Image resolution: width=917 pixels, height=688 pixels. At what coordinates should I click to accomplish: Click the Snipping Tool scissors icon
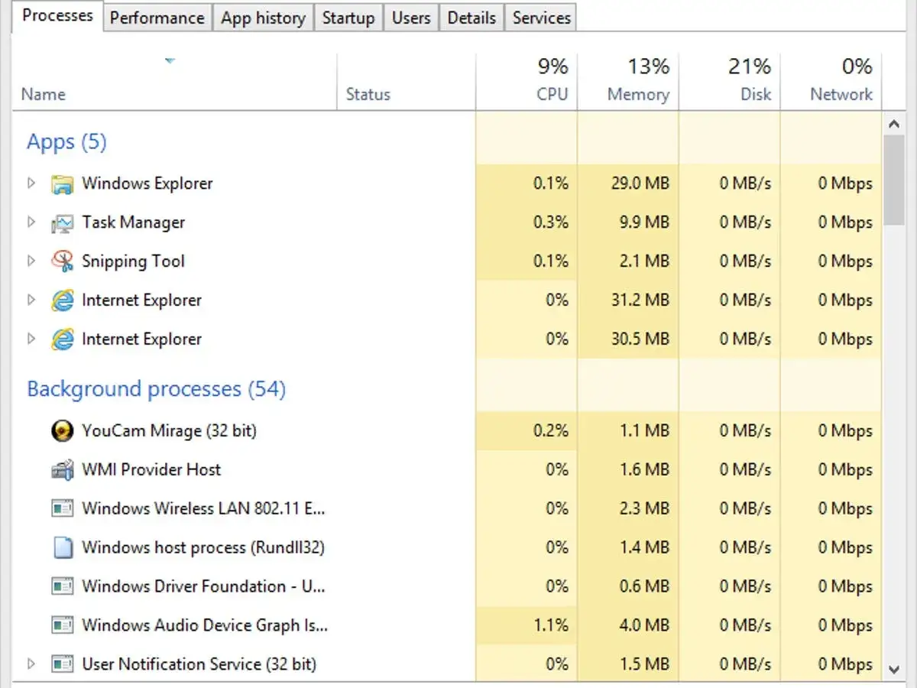[x=62, y=261]
